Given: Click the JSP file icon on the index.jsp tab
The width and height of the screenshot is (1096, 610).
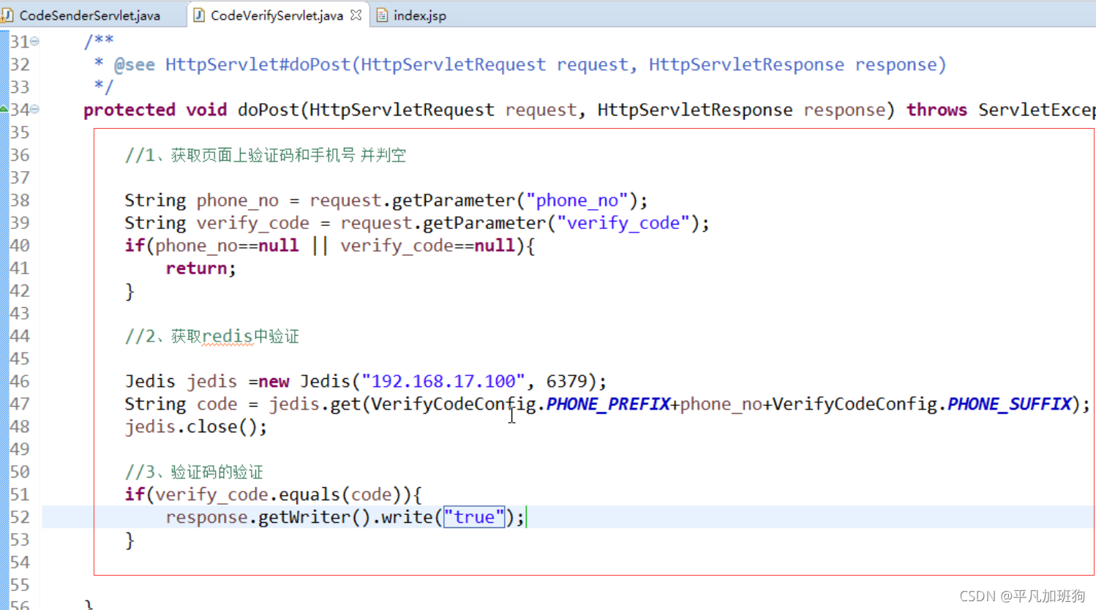Looking at the screenshot, I should pyautogui.click(x=382, y=15).
